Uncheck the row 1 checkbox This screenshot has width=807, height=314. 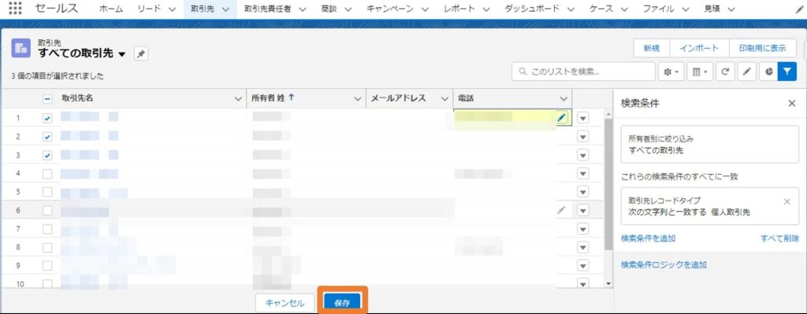point(47,118)
